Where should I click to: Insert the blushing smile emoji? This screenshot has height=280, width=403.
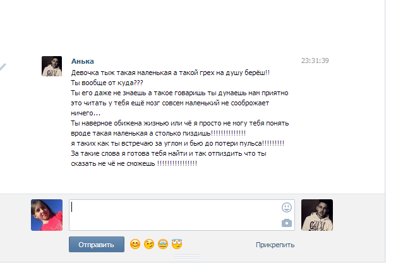pos(135,244)
